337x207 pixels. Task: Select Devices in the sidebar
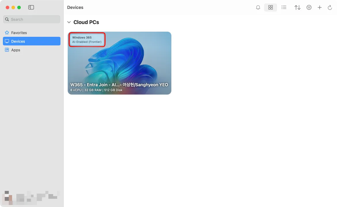coord(18,41)
